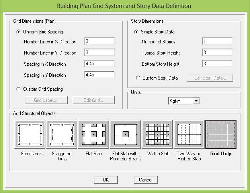The image size is (250, 193).
Task: Choose the Waffle Slab template icon
Action: (x=158, y=135)
